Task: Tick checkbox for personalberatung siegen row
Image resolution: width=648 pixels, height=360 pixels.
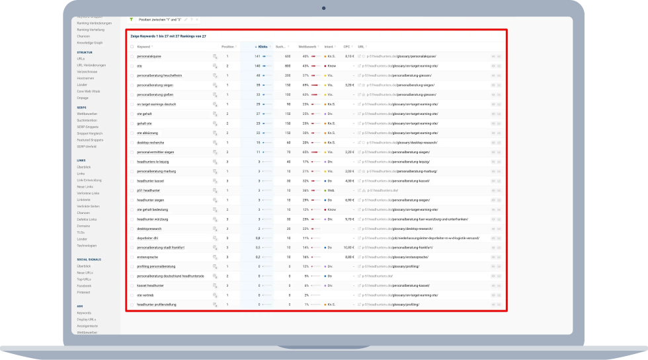Action: 132,85
